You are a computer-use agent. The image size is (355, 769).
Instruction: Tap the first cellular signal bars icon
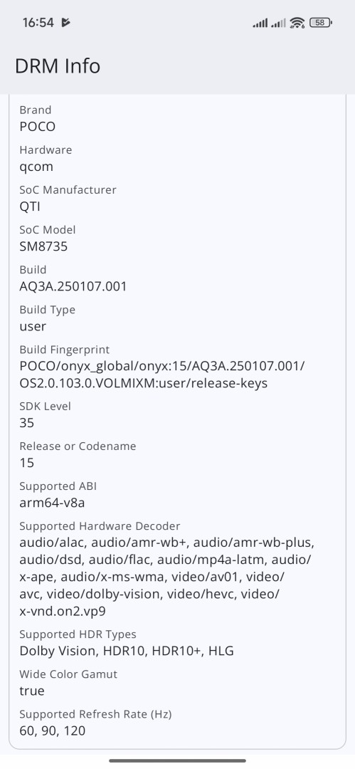point(260,23)
